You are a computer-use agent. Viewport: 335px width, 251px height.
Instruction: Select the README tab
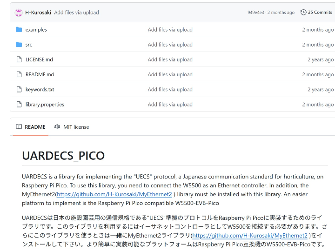pyautogui.click(x=31, y=127)
